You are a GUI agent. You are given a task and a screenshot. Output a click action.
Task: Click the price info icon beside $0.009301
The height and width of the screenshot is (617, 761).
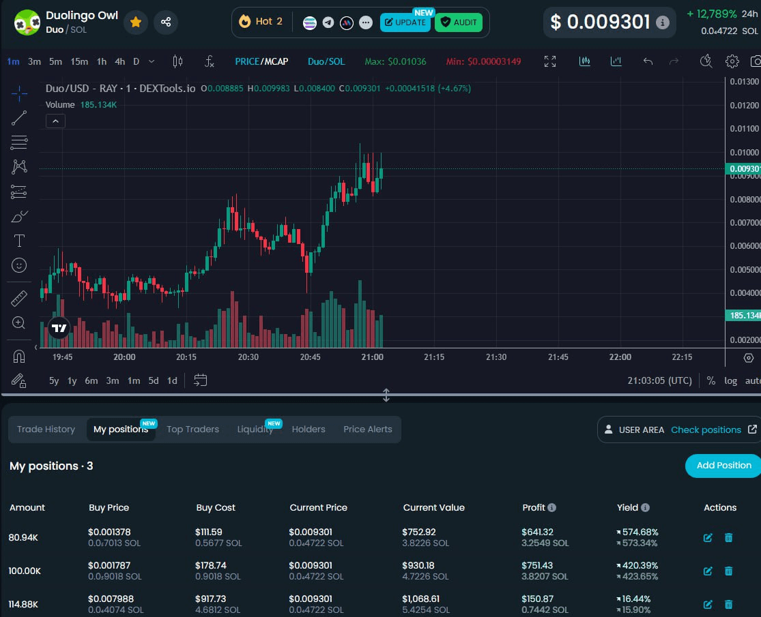click(x=663, y=22)
